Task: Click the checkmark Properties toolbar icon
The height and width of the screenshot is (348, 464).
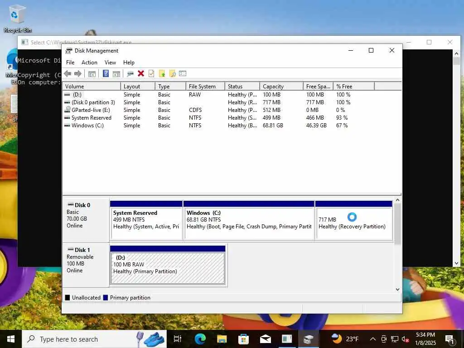Action: [x=151, y=74]
